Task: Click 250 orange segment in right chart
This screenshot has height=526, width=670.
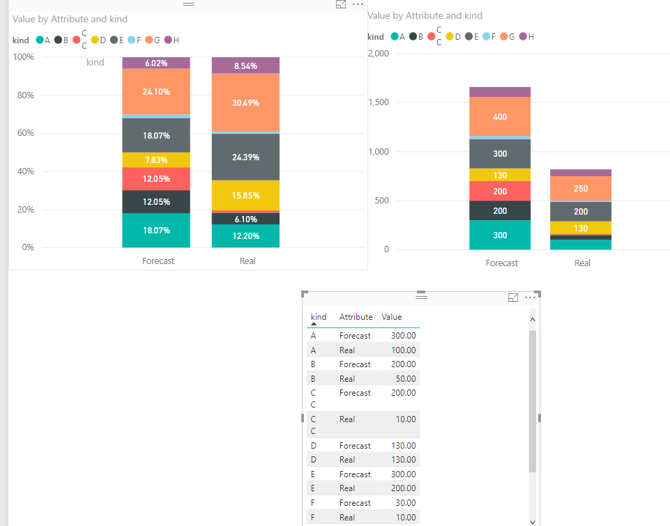Action: click(x=580, y=188)
